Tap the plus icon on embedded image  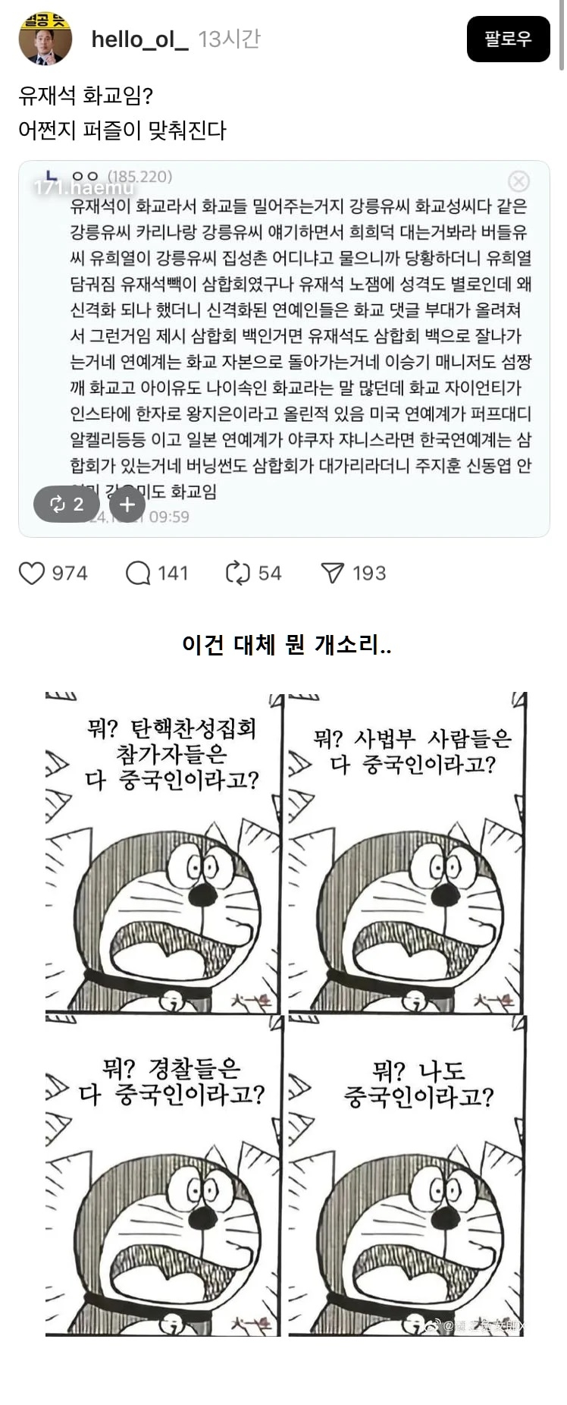coord(127,504)
